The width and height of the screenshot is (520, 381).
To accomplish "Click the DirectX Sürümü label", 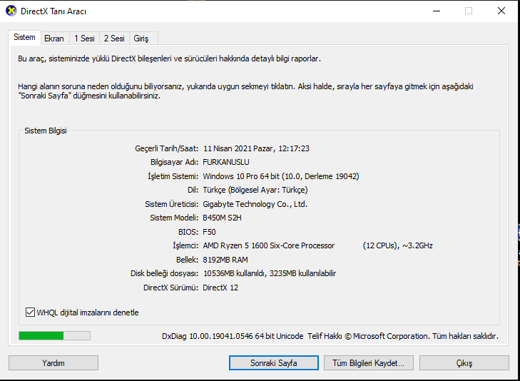I will click(x=170, y=288).
